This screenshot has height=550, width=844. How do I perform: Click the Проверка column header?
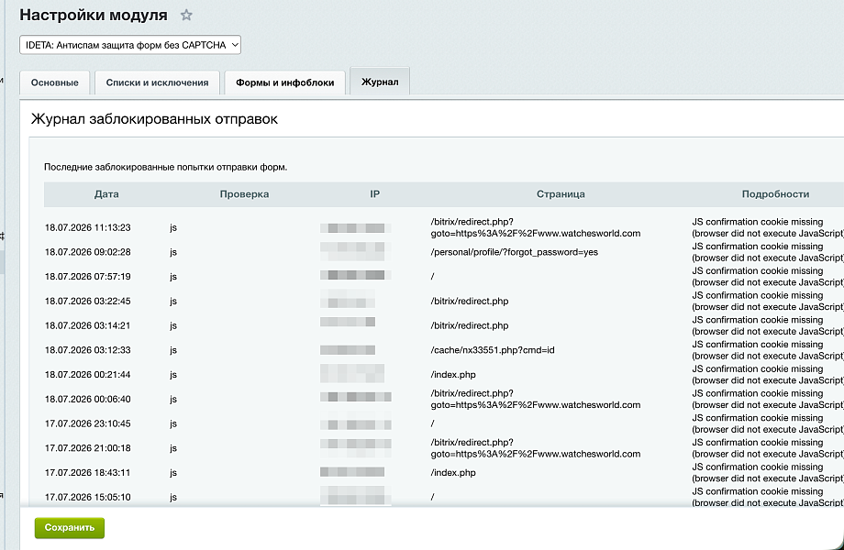244,194
